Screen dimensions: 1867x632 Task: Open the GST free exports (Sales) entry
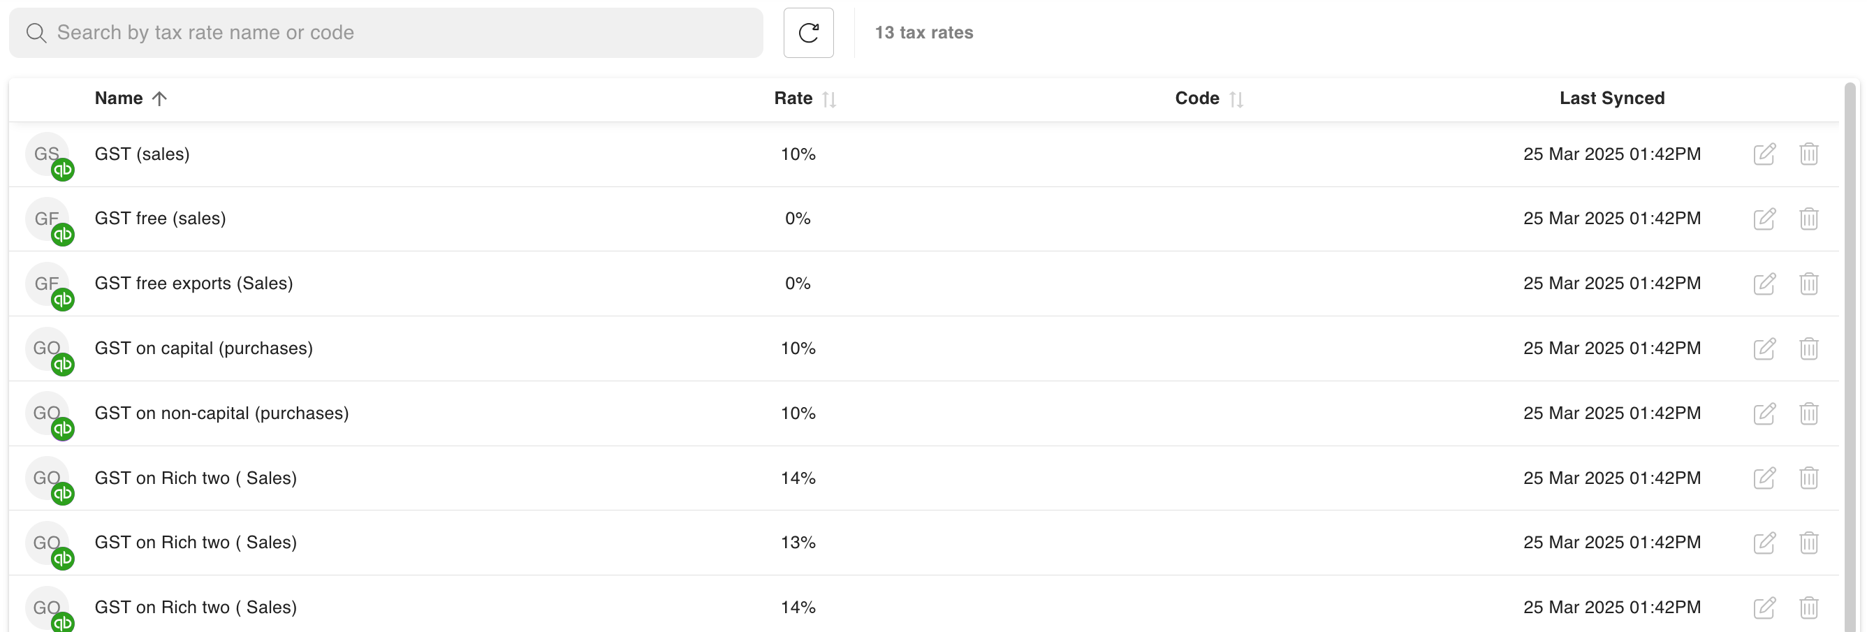tap(193, 284)
